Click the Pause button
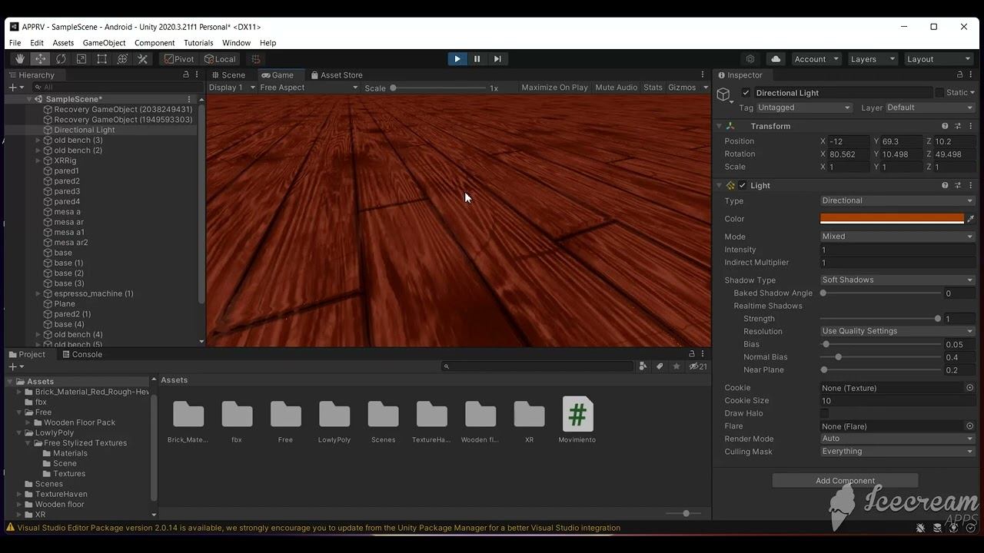The height and width of the screenshot is (553, 984). click(x=477, y=59)
